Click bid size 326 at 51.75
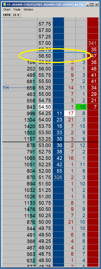 (x=58, y=177)
